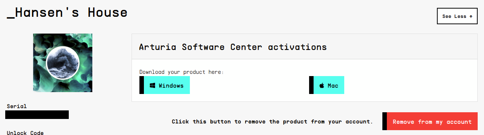This screenshot has height=135, width=484.
Task: Collapse details with See Less button
Action: pos(457,16)
